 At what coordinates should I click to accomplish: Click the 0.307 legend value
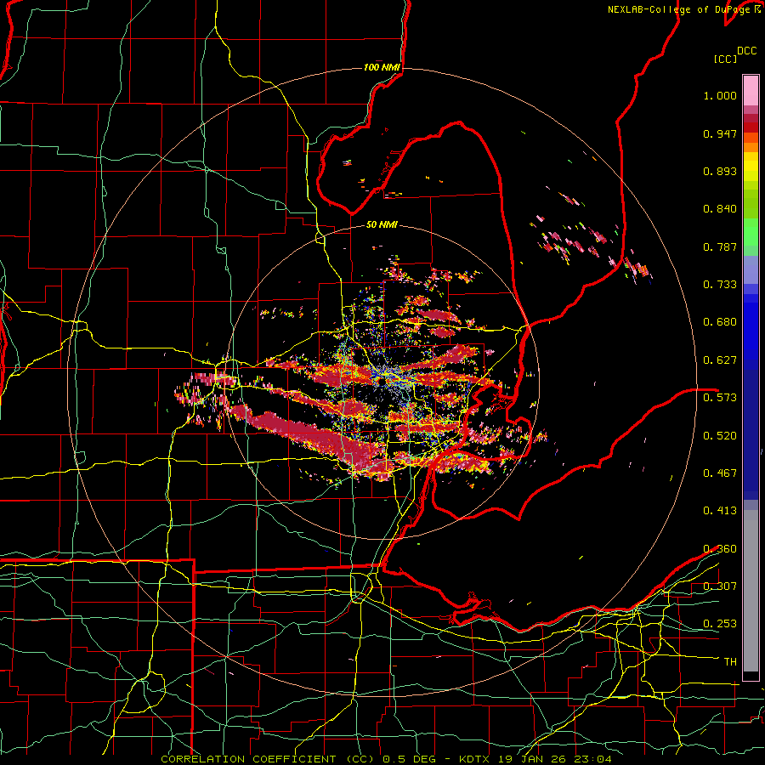[720, 586]
